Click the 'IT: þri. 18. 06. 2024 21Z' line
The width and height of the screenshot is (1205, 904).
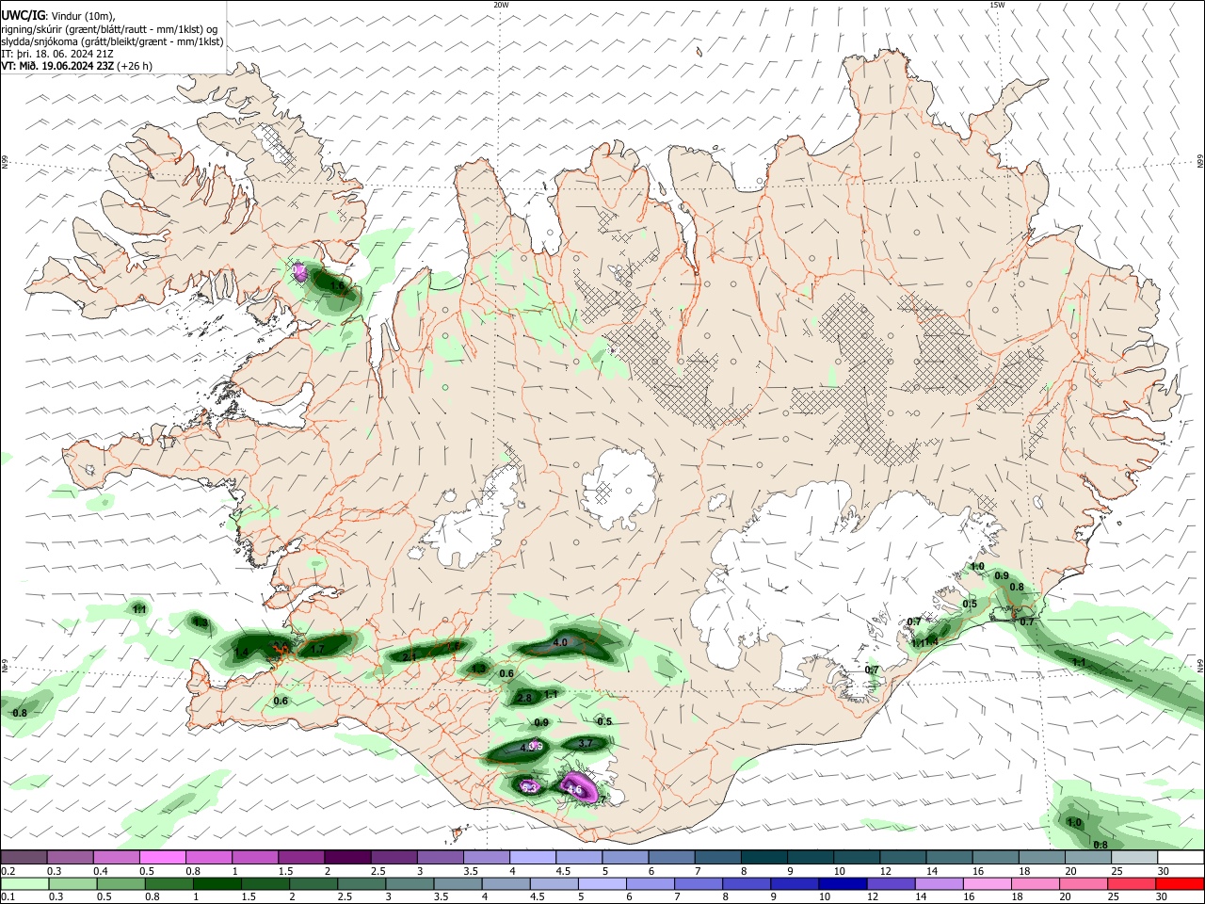pyautogui.click(x=57, y=54)
